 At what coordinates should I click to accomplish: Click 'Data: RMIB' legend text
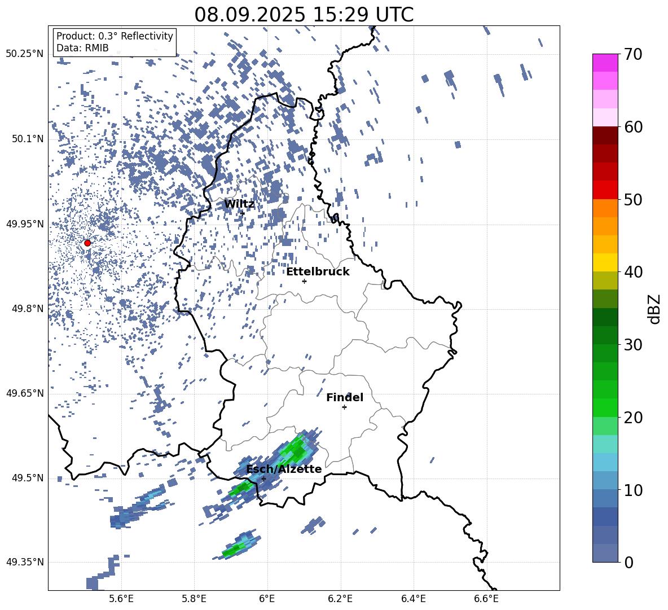click(x=82, y=48)
